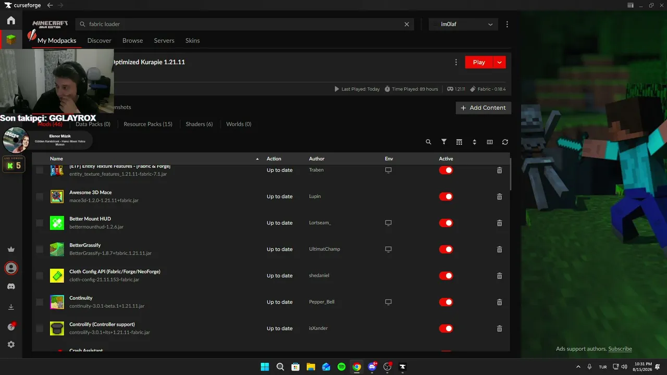This screenshot has height=375, width=667.
Task: Check the Cloth Config API row checkbox
Action: 40,276
